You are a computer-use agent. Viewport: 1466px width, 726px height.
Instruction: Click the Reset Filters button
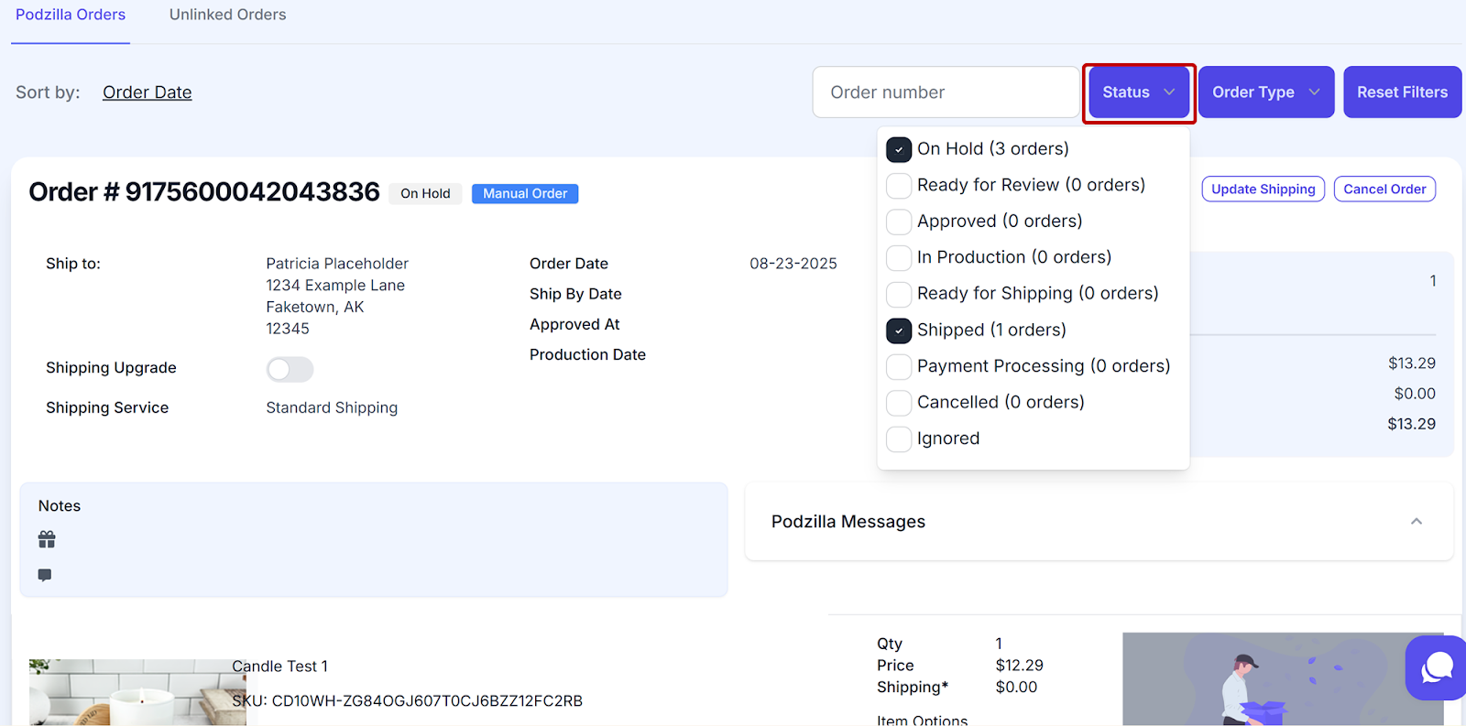click(1402, 92)
